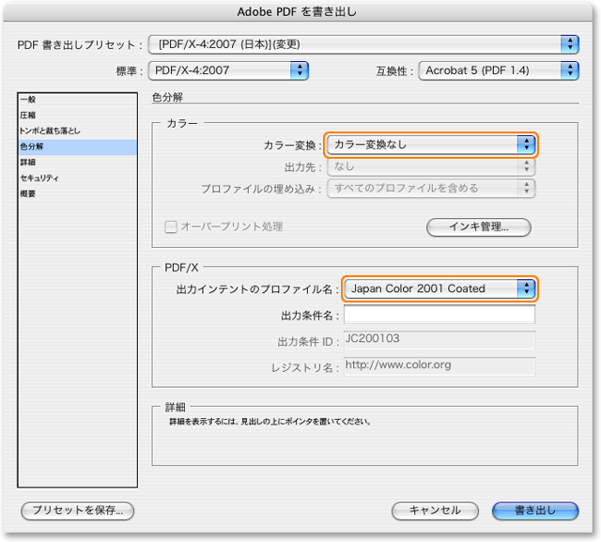Click the プロファイルの埋め込み dropdown
601x542 pixels.
[x=431, y=188]
